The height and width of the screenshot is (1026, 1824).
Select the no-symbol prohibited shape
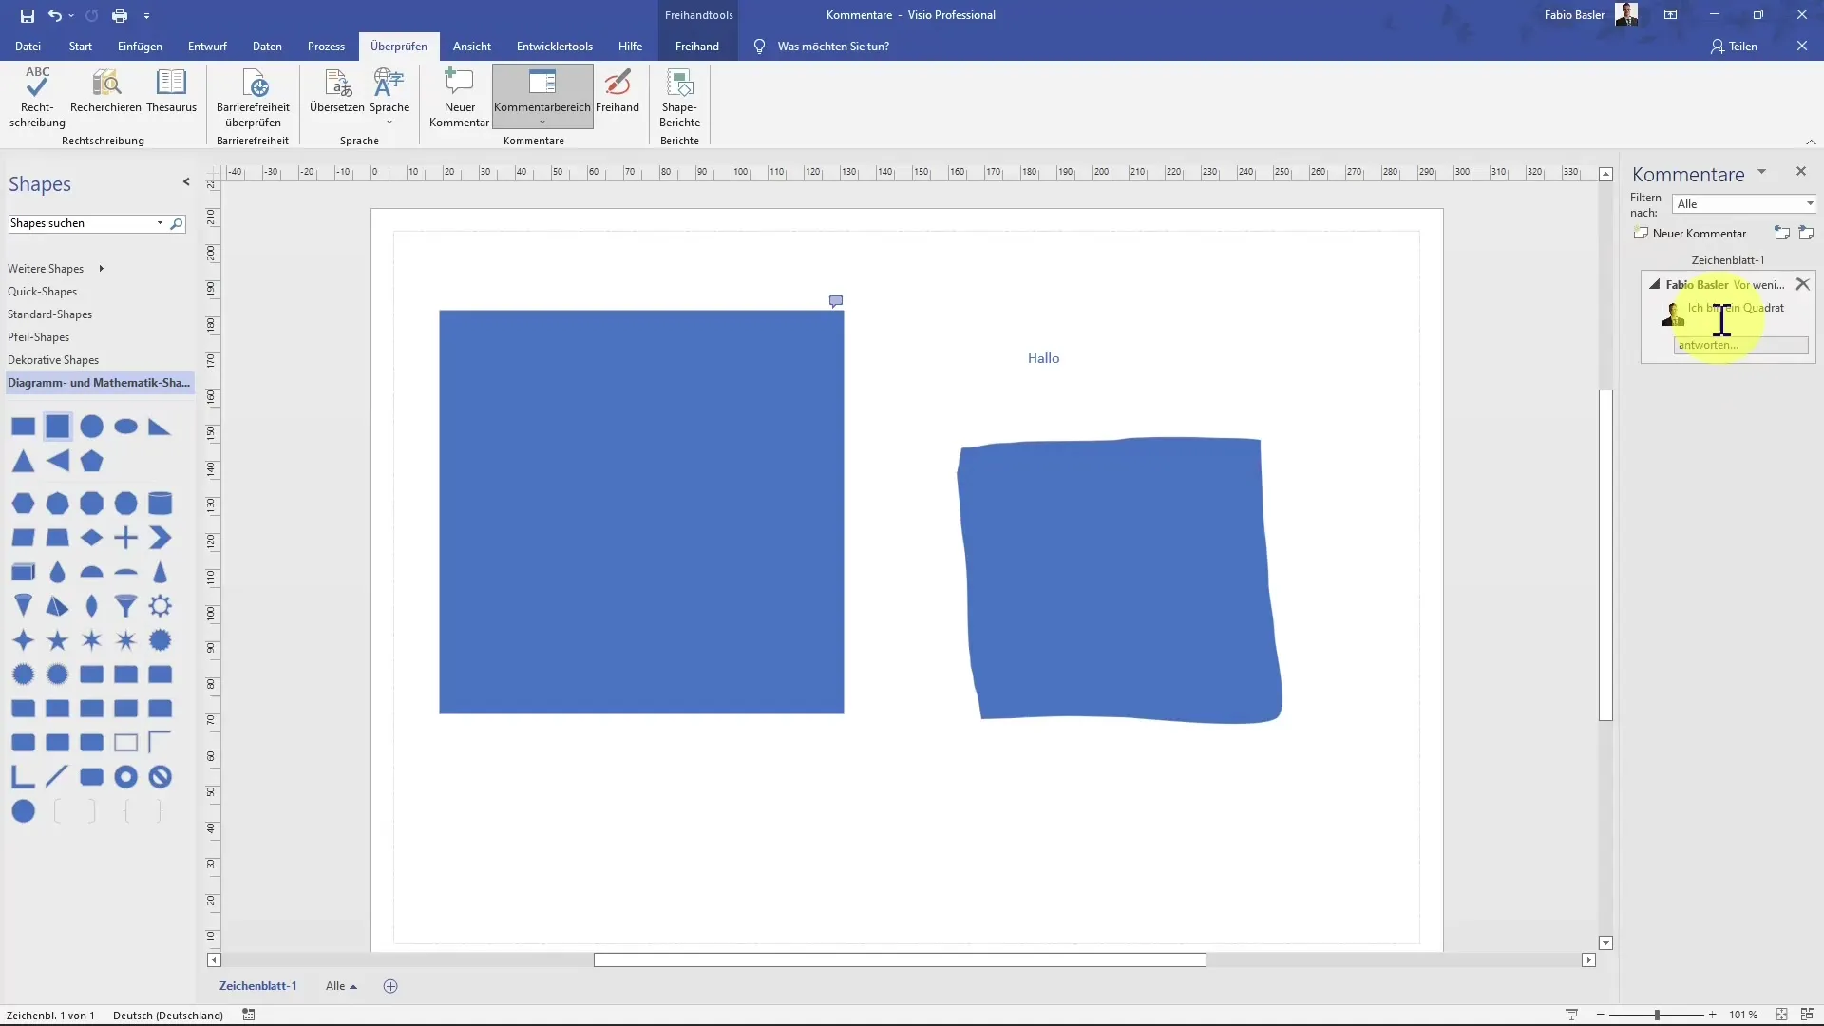[161, 777]
